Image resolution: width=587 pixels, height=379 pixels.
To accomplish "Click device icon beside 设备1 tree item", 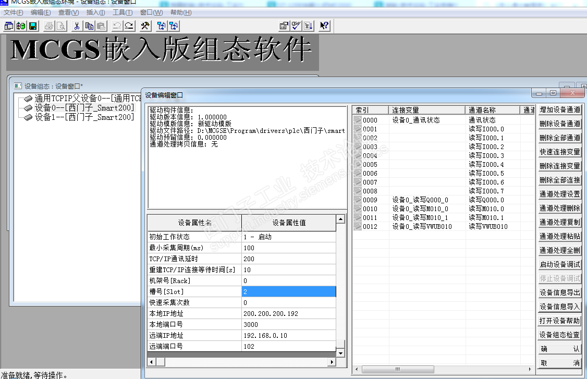I will tap(28, 118).
